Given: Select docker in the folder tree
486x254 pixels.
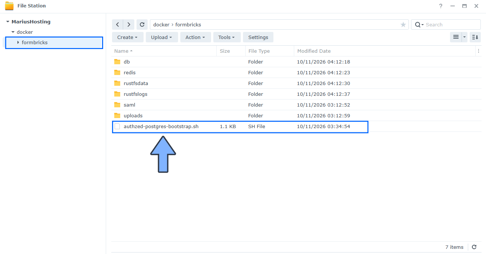Looking at the screenshot, I should pos(25,32).
